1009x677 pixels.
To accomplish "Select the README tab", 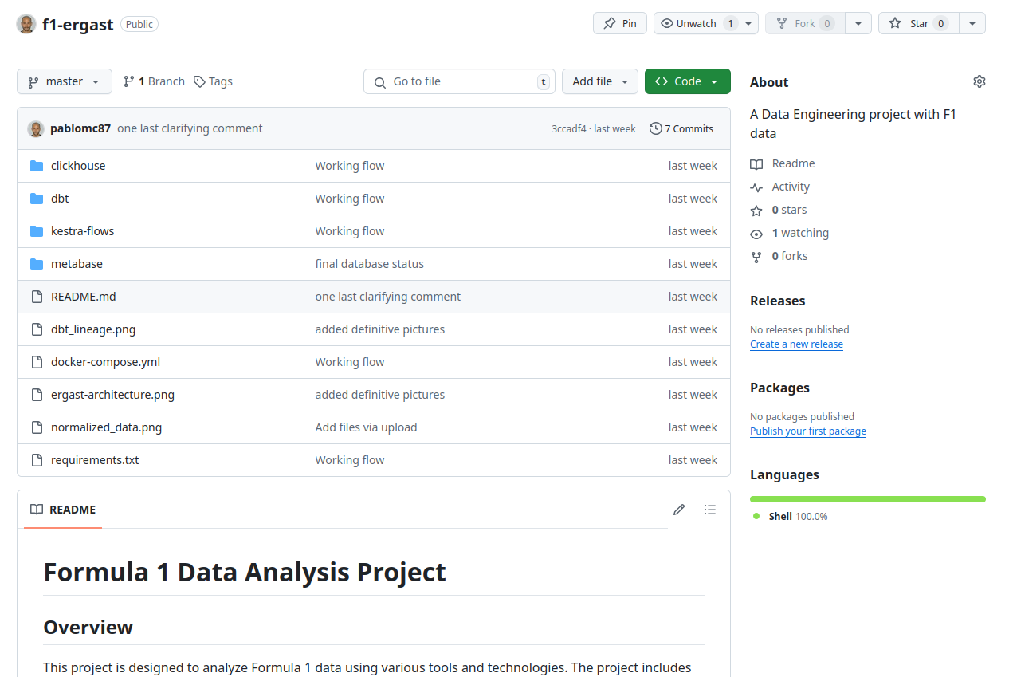I will (x=63, y=510).
